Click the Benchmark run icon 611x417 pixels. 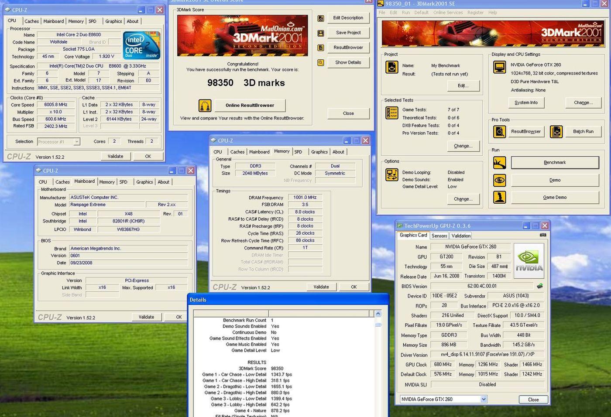point(500,163)
